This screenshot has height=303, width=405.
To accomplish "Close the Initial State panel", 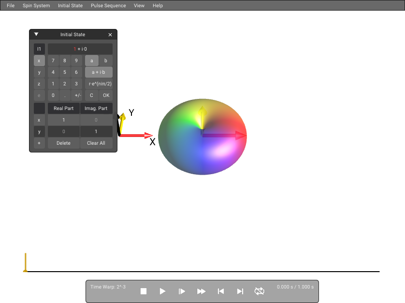I will (x=110, y=35).
